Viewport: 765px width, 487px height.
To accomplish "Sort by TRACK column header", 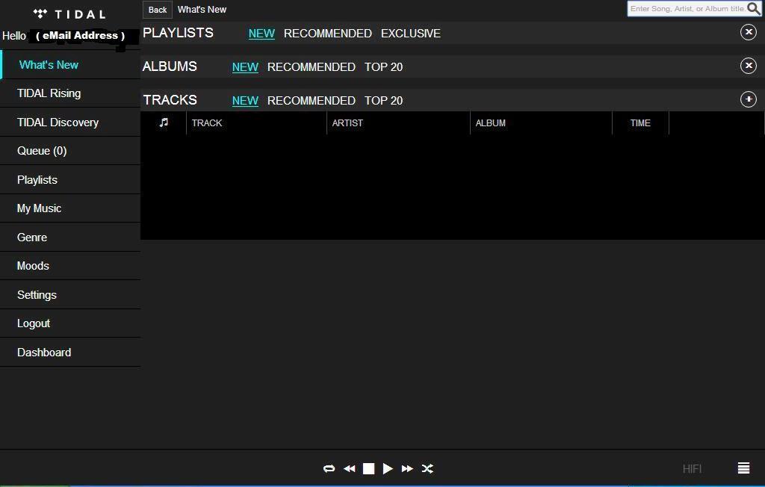I will (207, 123).
